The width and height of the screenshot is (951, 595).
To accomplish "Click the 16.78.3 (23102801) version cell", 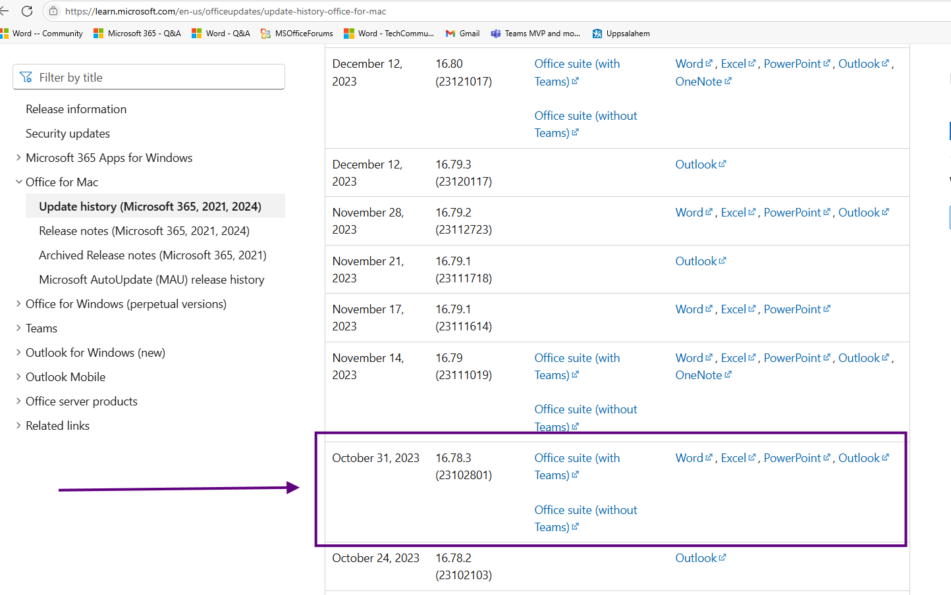I will pos(464,467).
